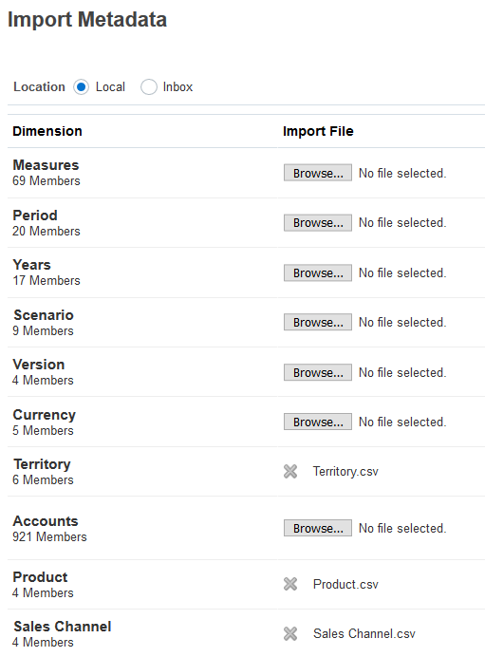The width and height of the screenshot is (485, 657).
Task: Click the 69 Members count text
Action: (47, 181)
